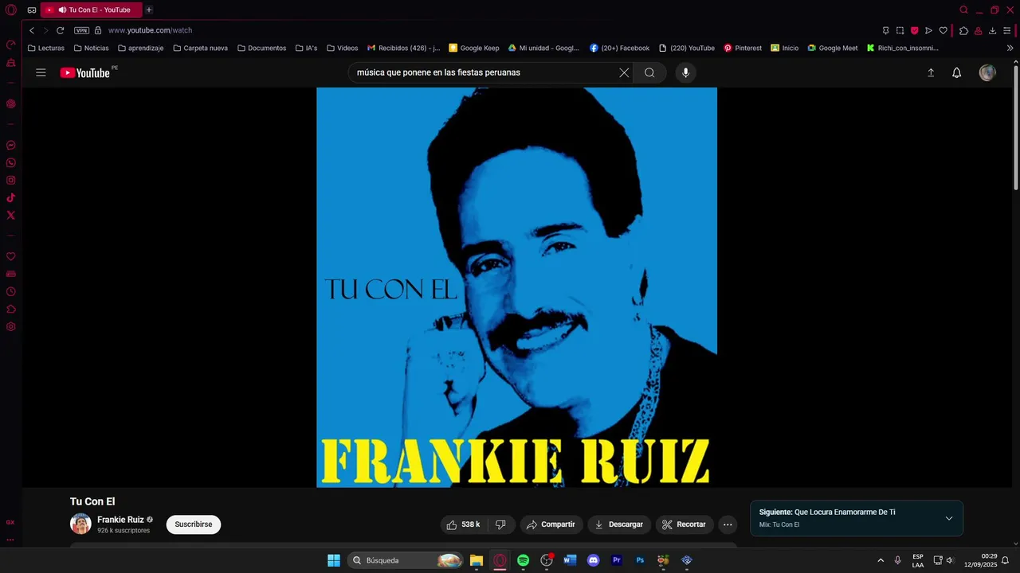Open WhatsApp in Opera sidebar

(x=11, y=162)
